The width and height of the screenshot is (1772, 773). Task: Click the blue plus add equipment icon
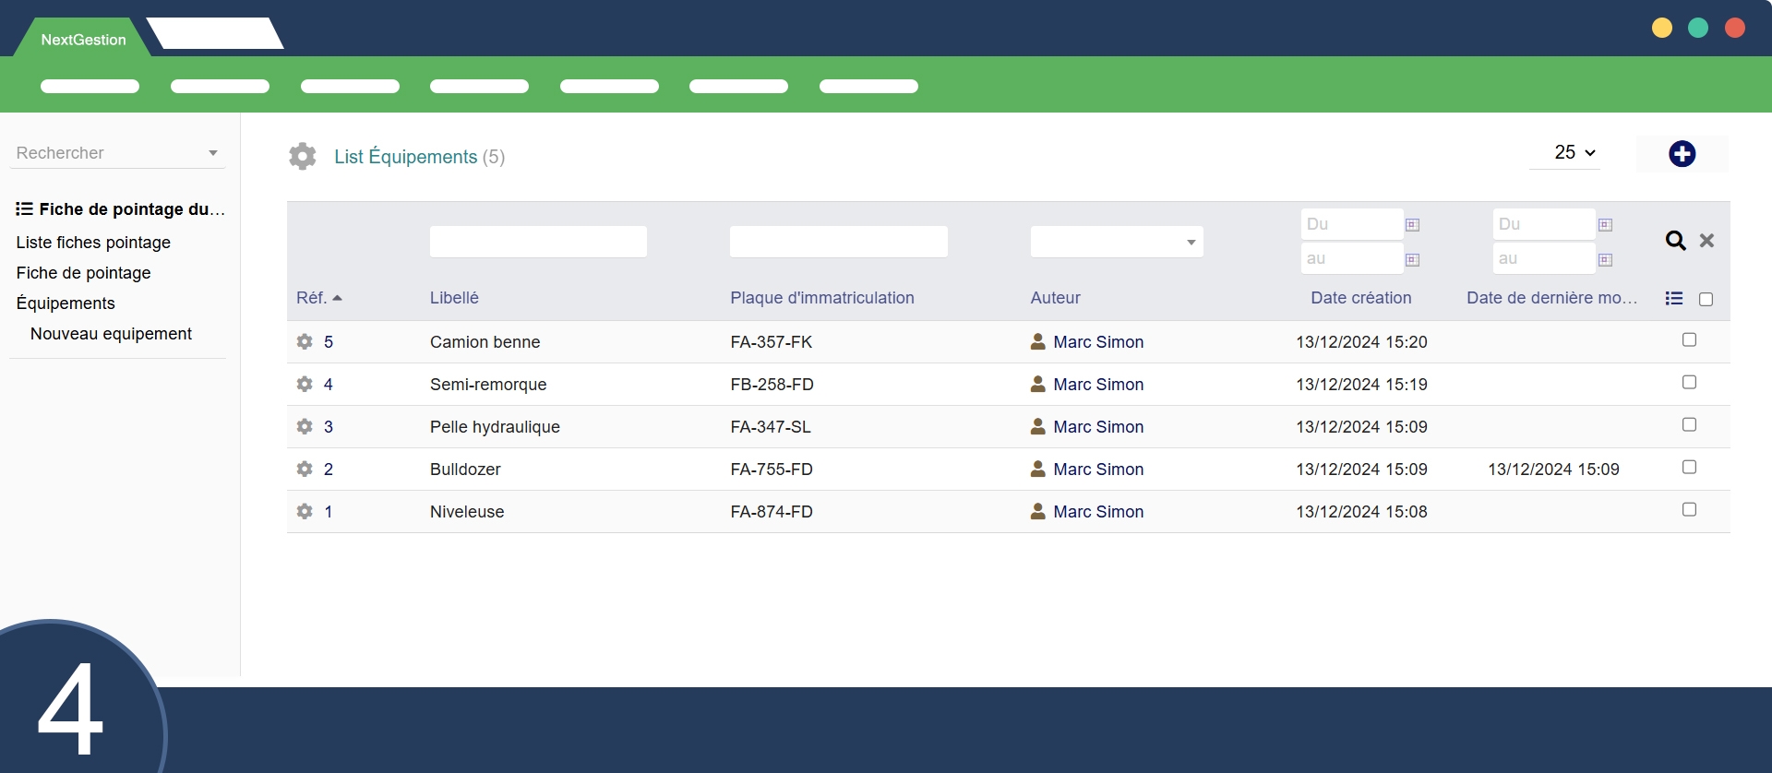[1682, 154]
